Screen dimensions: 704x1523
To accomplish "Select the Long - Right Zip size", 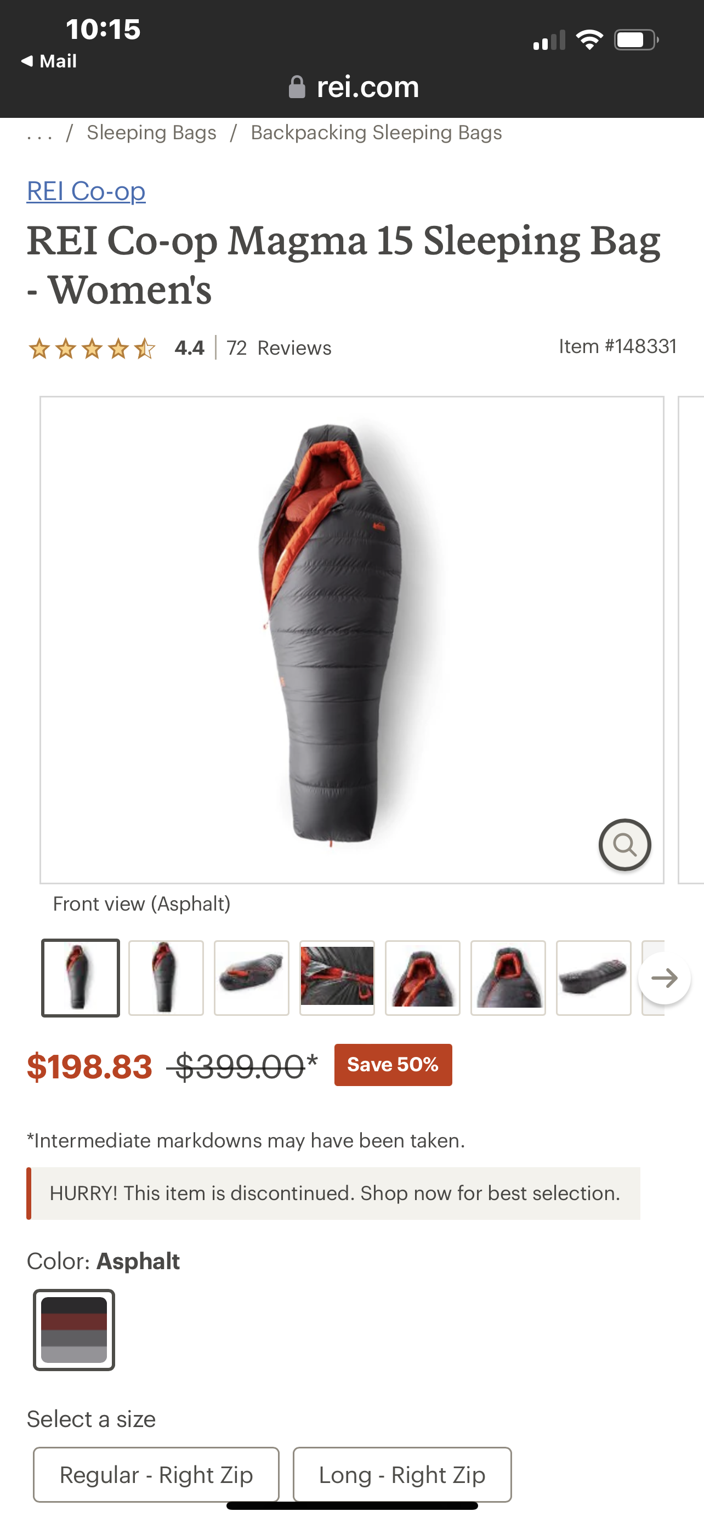I will pyautogui.click(x=402, y=1475).
